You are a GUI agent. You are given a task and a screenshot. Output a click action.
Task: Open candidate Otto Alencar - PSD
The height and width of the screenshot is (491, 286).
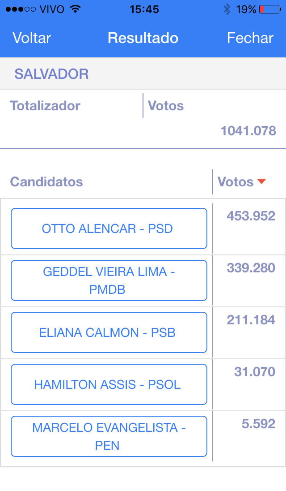pyautogui.click(x=109, y=228)
